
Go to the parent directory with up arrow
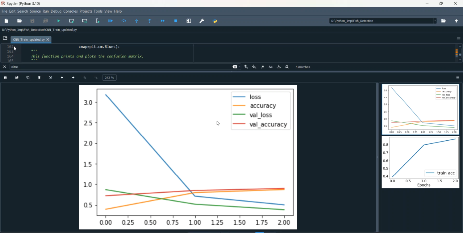click(457, 21)
